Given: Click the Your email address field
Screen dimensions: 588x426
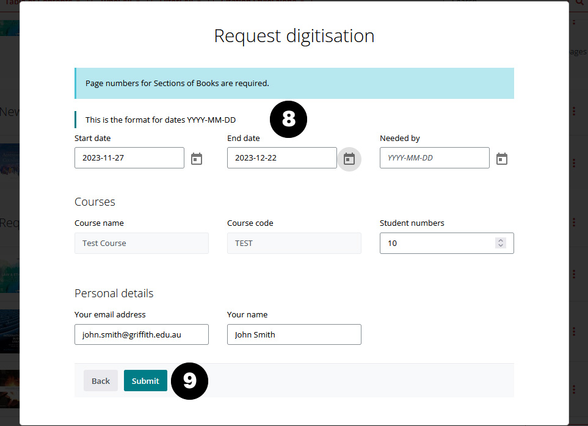Looking at the screenshot, I should tap(141, 334).
